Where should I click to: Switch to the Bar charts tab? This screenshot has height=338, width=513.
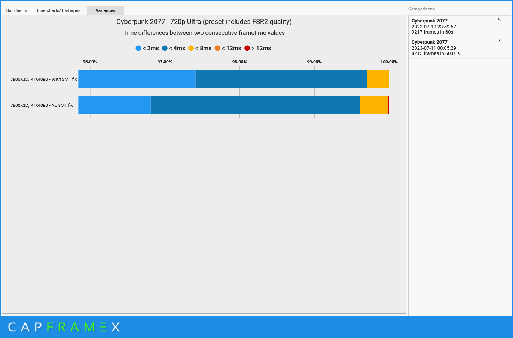(x=16, y=10)
